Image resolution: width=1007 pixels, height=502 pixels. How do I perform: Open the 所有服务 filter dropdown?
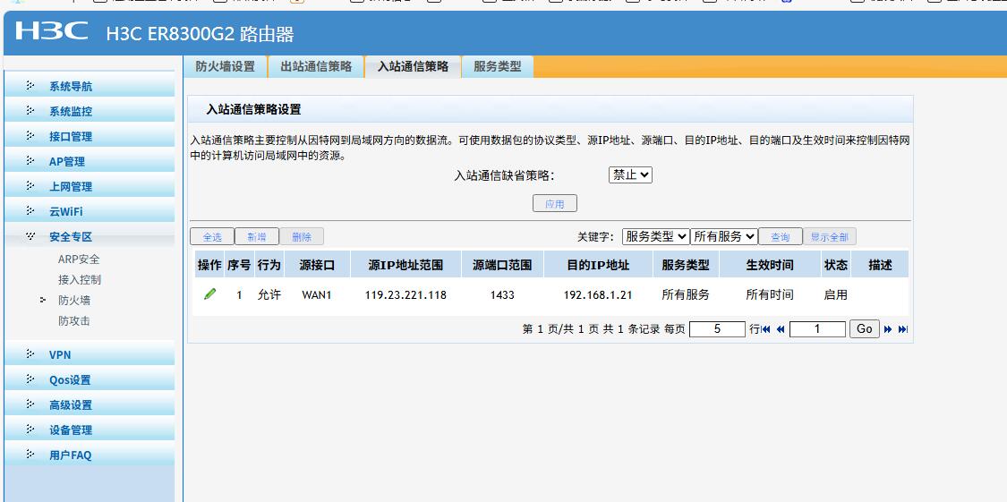[x=724, y=236]
